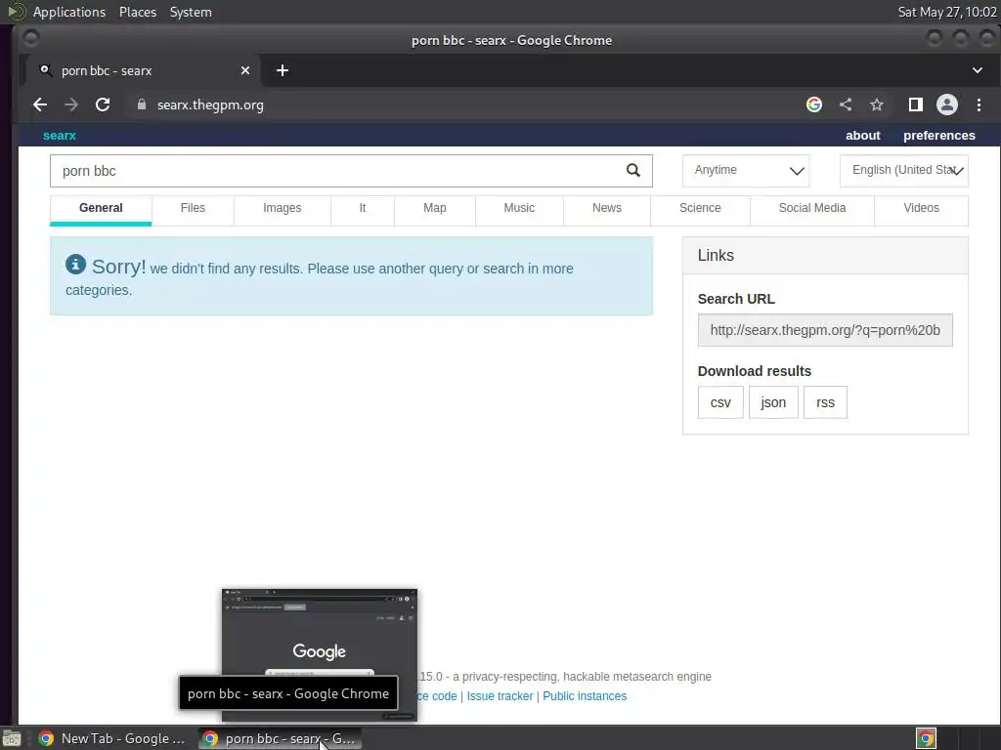Image resolution: width=1001 pixels, height=750 pixels.
Task: Switch to the Map tab
Action: pyautogui.click(x=435, y=209)
